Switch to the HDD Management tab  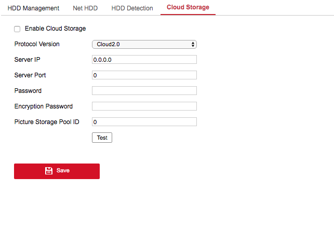(33, 8)
